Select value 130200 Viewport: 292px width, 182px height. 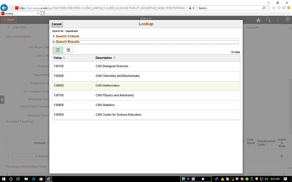click(x=59, y=76)
